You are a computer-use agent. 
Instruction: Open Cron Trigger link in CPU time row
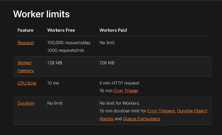tap(126, 91)
